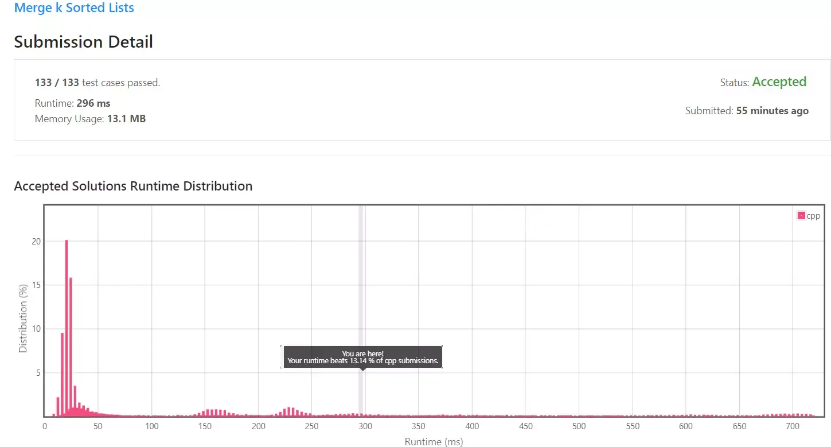Click the bar cluster peak near 225 ms
Viewport: 831px width, 447px height.
coord(288,411)
